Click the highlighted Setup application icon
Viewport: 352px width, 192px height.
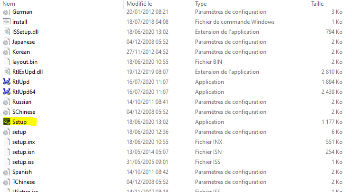coord(6,122)
